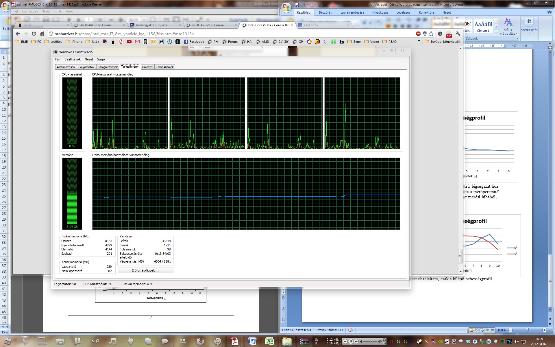Click the 100% zoom level button
555x347 pixels.
[502, 330]
